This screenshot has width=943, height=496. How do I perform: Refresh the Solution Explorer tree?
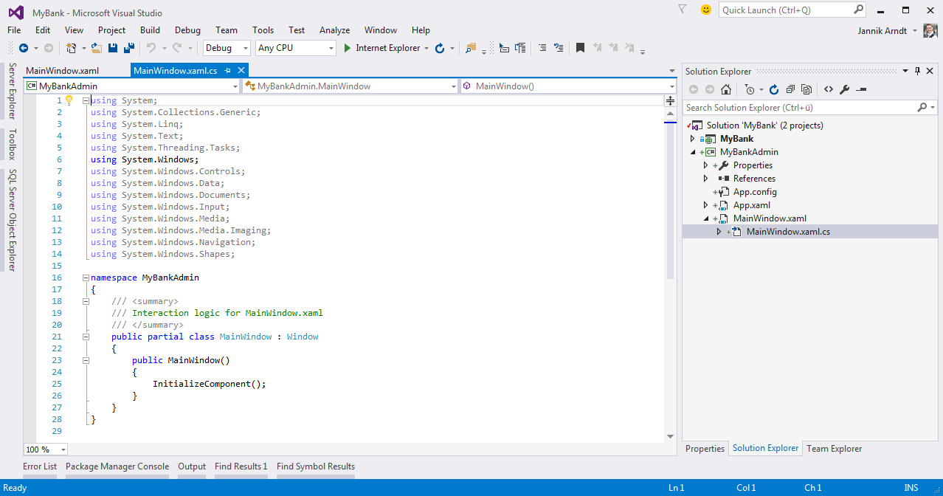click(774, 89)
